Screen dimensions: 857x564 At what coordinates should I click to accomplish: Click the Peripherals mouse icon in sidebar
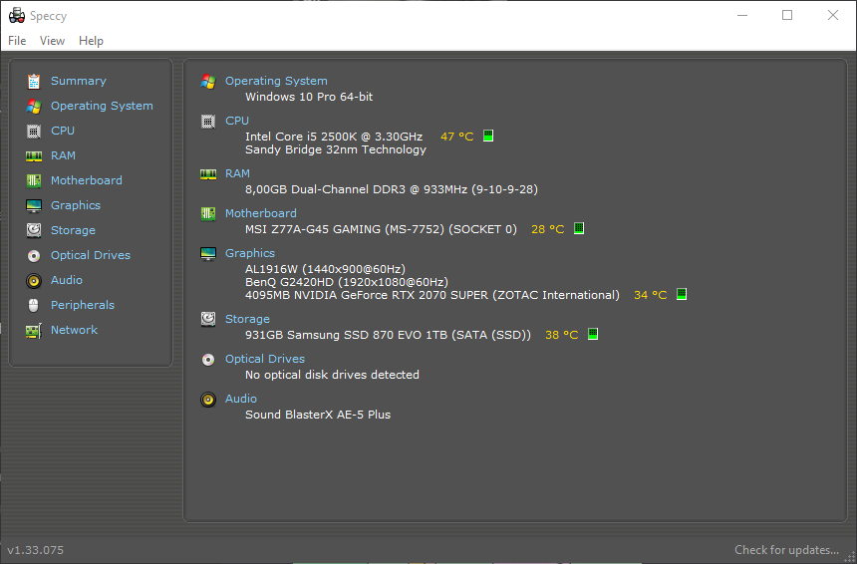[x=34, y=306]
